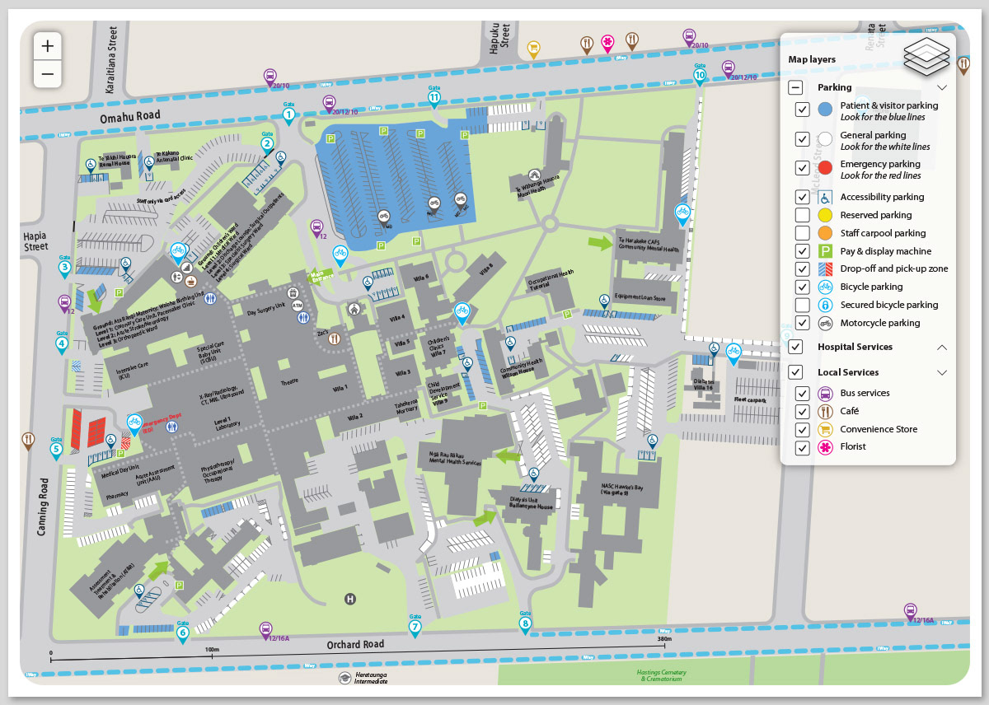Screen dimensions: 989x705
Task: Click the Gate 5 marker near Canning Road
Action: [x=56, y=449]
